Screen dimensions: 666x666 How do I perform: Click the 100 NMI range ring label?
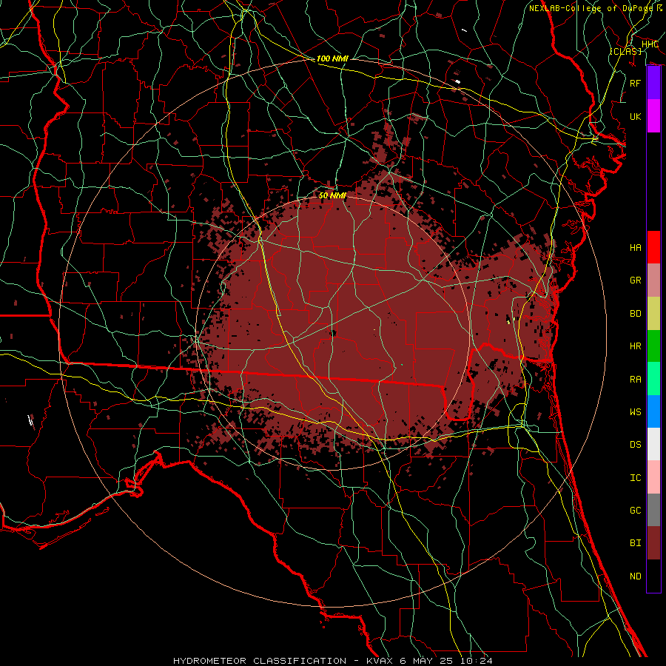tap(332, 58)
